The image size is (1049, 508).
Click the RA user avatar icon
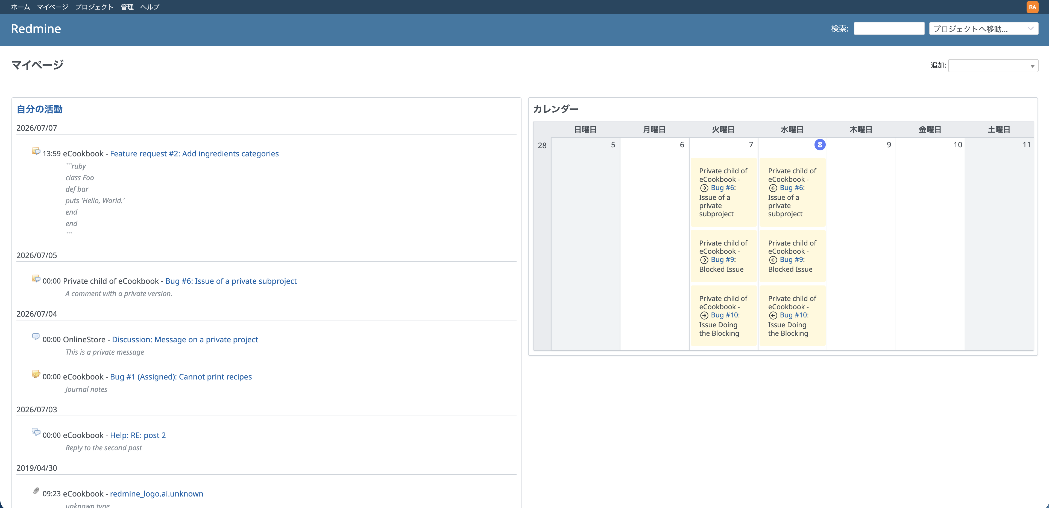click(x=1032, y=7)
